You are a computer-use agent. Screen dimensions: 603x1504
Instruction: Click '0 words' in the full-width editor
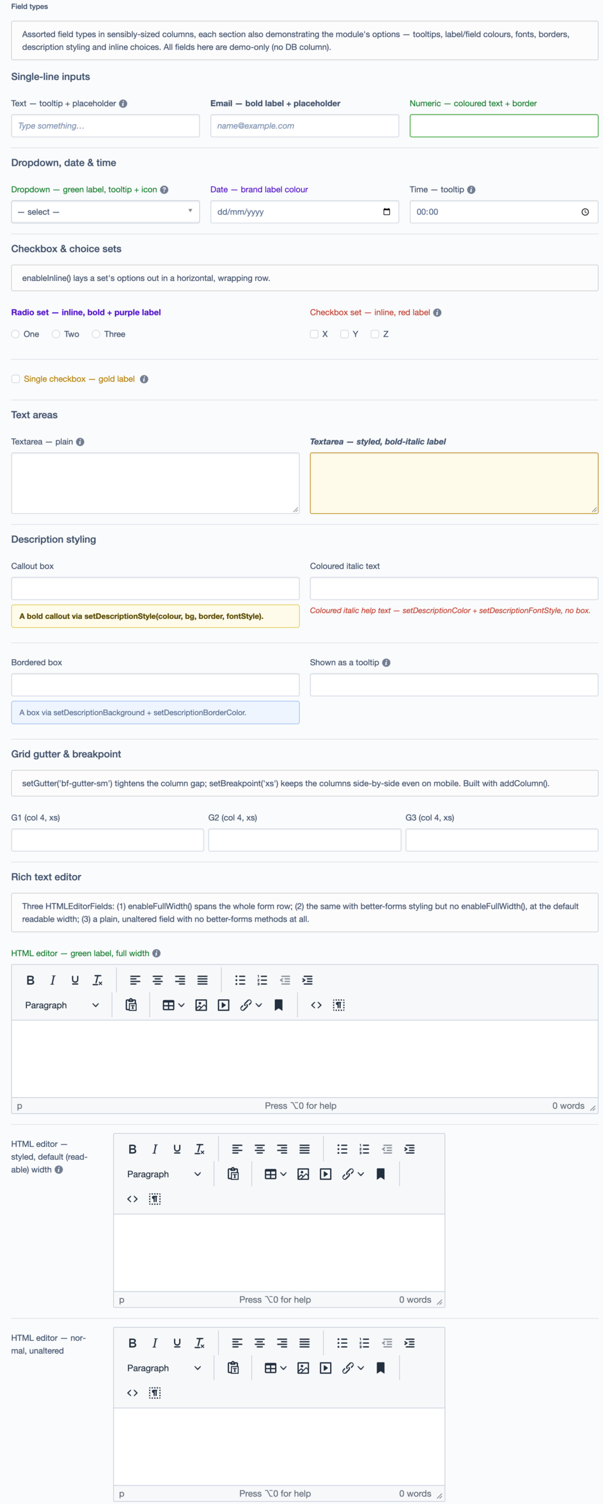click(568, 1105)
